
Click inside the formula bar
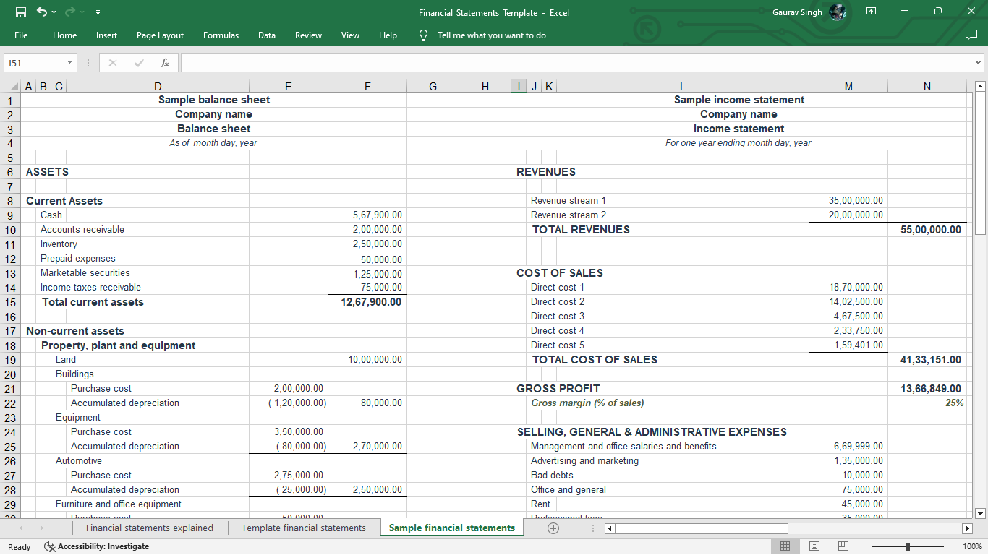(506, 63)
